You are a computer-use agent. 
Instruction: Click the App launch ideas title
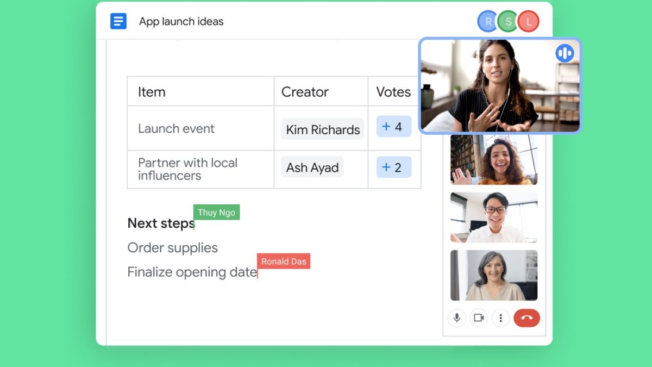point(181,22)
